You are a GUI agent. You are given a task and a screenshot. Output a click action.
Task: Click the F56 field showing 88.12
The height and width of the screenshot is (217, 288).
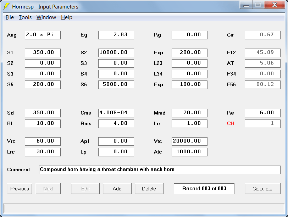[x=263, y=85]
